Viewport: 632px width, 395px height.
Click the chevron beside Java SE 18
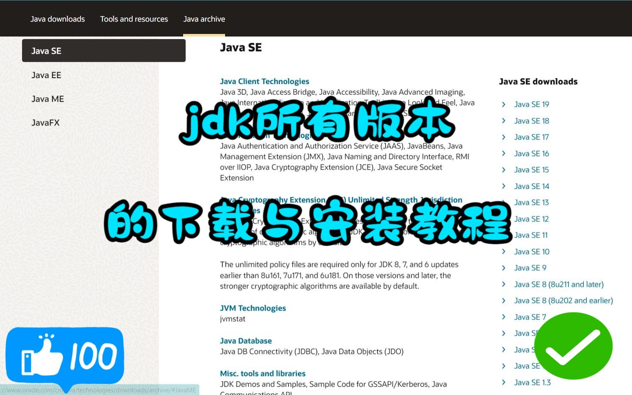(x=504, y=121)
